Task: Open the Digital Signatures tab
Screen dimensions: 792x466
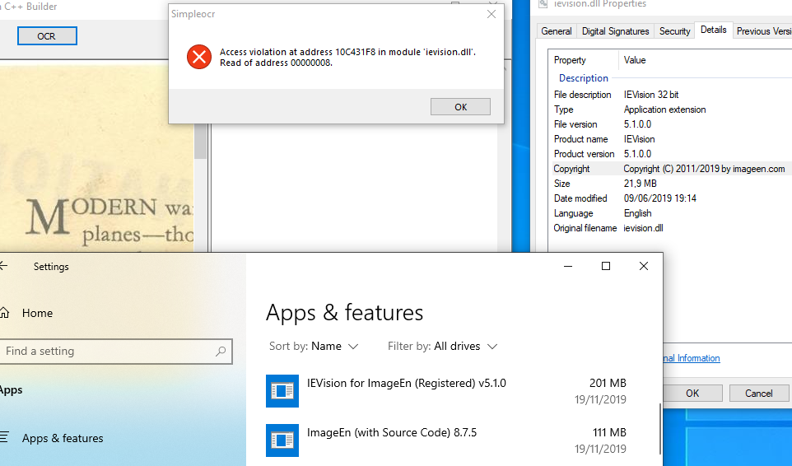Action: click(615, 30)
